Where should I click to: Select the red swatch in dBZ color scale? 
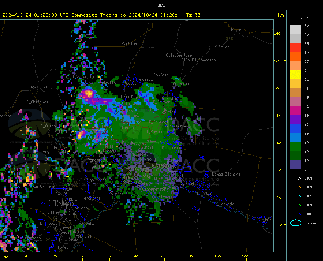click(296, 48)
